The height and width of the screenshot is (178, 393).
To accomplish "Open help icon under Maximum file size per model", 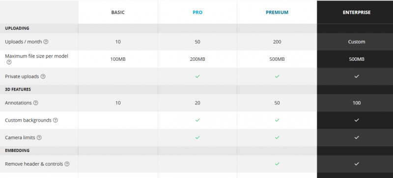I will 9,62.
